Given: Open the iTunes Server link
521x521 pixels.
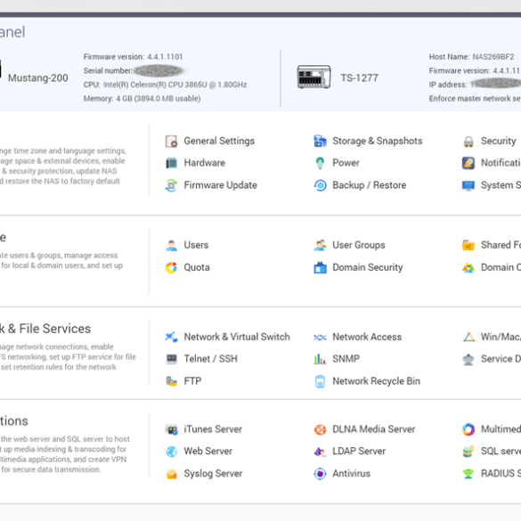Looking at the screenshot, I should [213, 429].
